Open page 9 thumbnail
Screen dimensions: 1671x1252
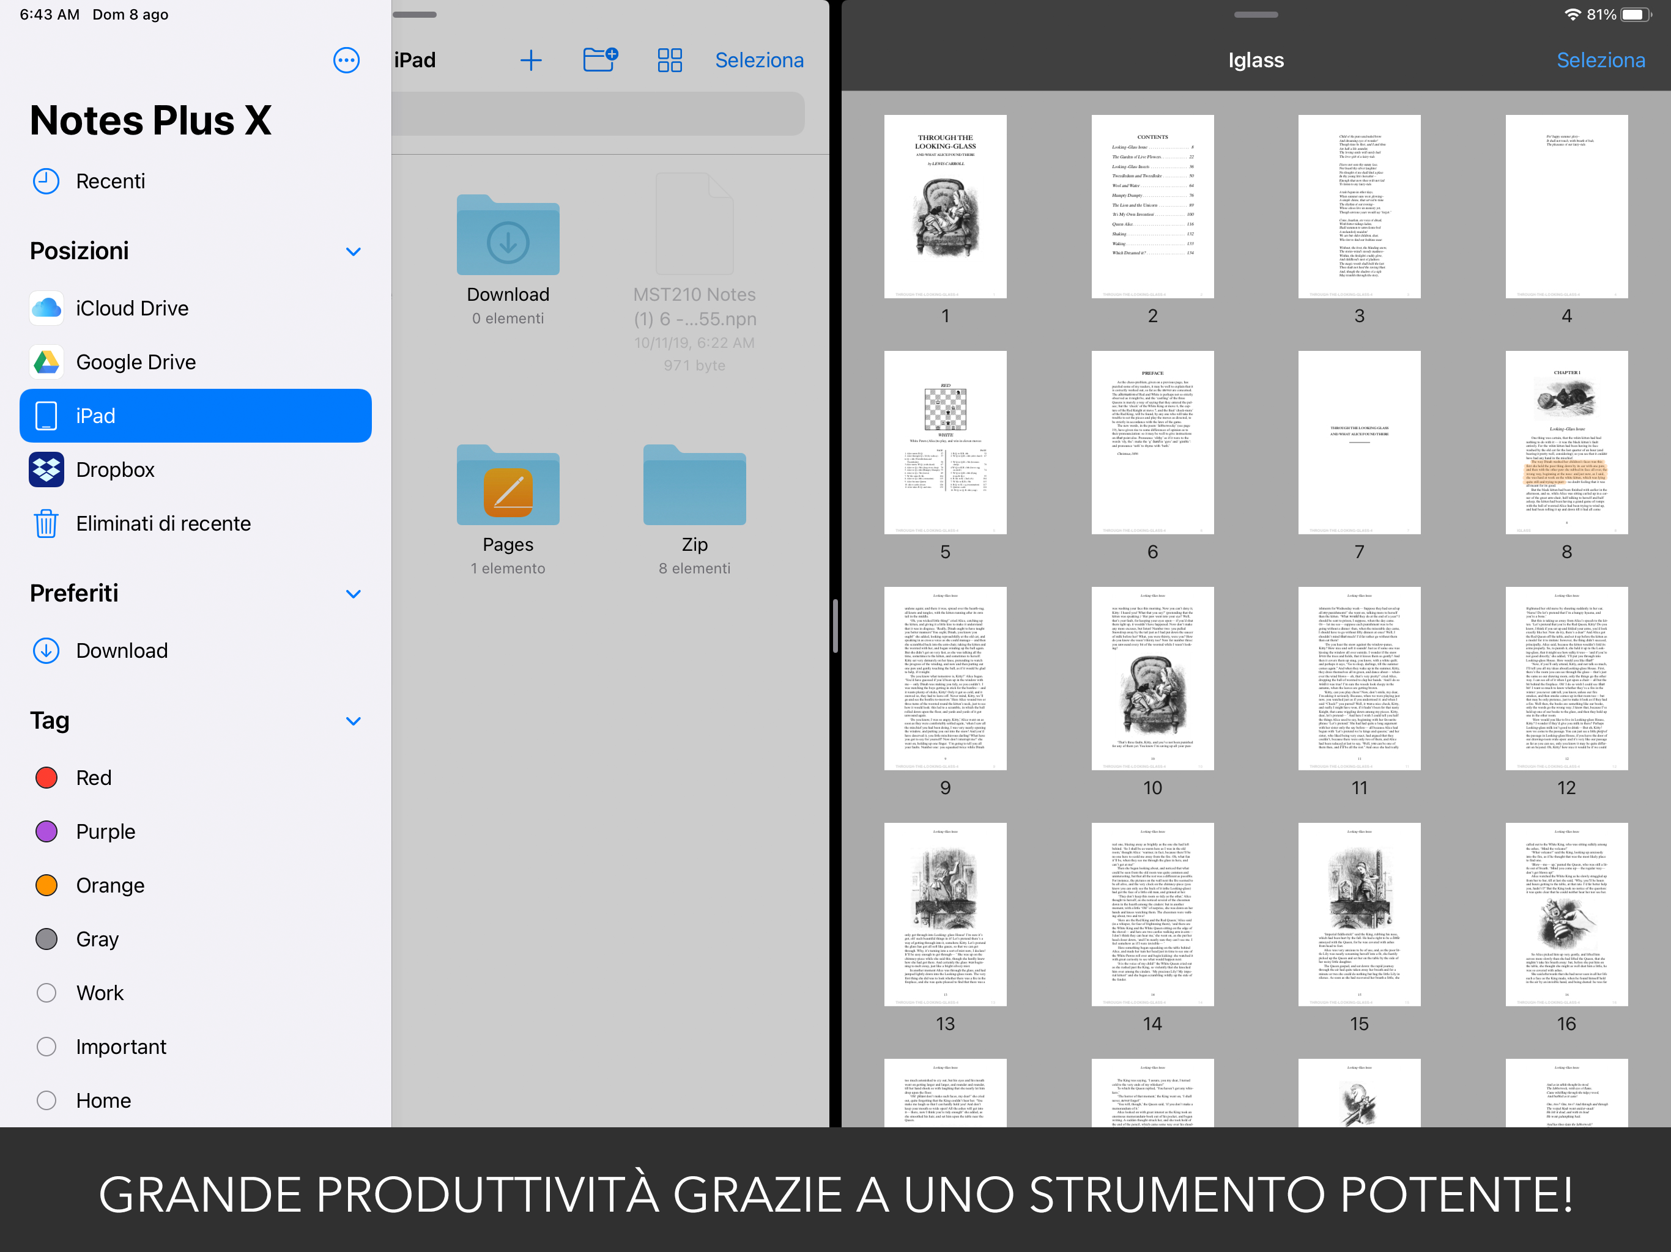945,678
